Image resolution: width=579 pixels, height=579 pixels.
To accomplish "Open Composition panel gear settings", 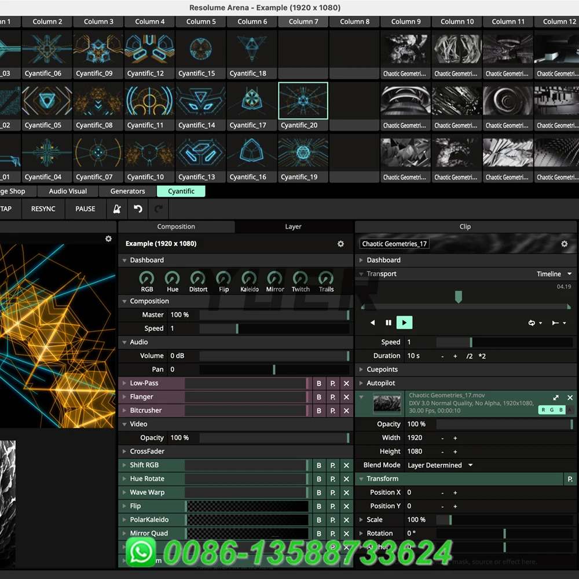I will (340, 244).
